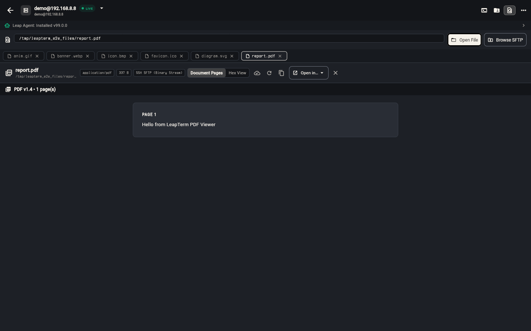This screenshot has height=331, width=531.
Task: Click the Browse SFTP button
Action: 505,40
